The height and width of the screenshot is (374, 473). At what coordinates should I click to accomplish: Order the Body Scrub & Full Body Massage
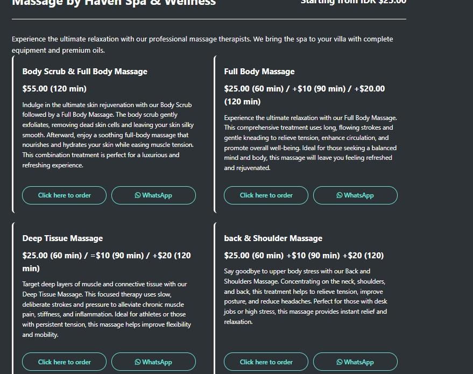point(64,195)
